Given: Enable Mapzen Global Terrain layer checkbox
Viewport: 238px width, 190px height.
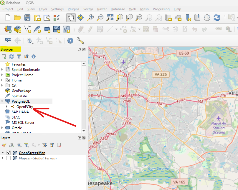Looking at the screenshot, I should [x=9, y=158].
